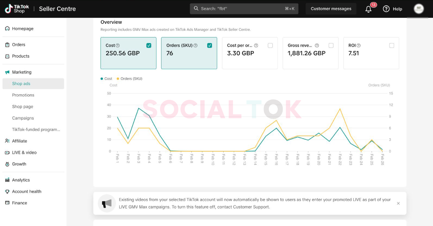
Task: Click the Orders (SKU) info tooltip icon
Action: coord(196,45)
